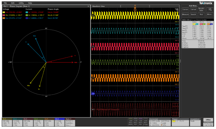Click the Vab yellow legend swatch
Viewport: 216px width, 129px height.
4,12
